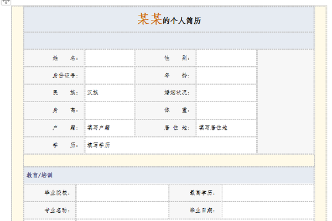Select the empty 最高学历 value cell
Image resolution: width=332 pixels, height=221 pixels.
(x=267, y=193)
